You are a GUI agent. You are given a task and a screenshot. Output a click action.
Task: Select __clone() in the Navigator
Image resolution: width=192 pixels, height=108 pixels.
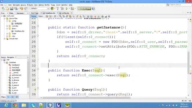click(x=15, y=73)
